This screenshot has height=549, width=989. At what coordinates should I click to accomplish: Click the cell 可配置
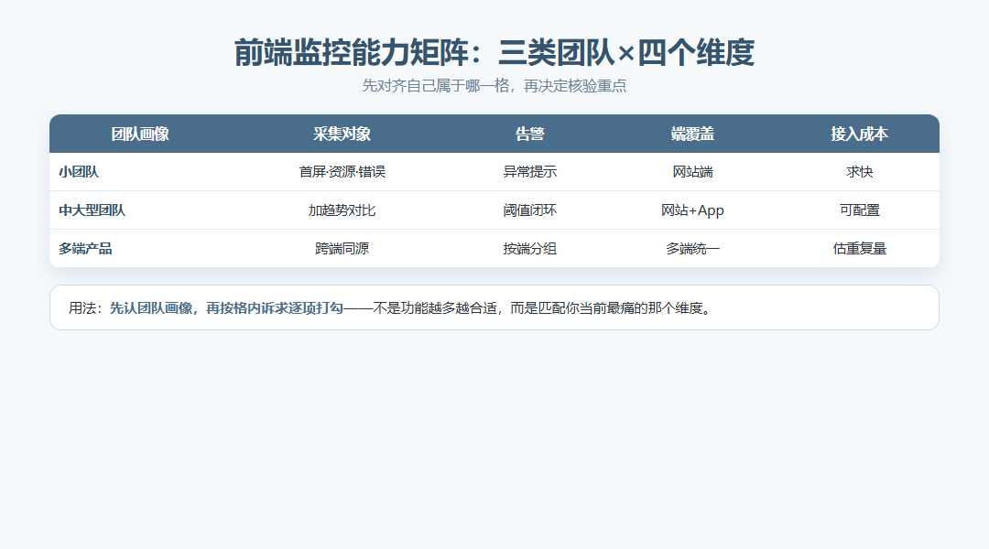pos(859,210)
